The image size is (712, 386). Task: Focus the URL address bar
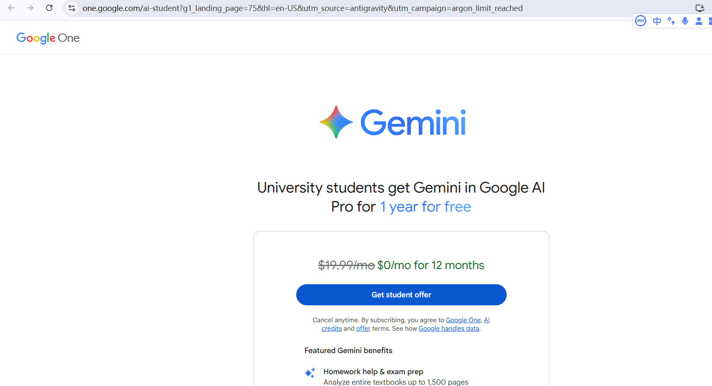point(302,8)
